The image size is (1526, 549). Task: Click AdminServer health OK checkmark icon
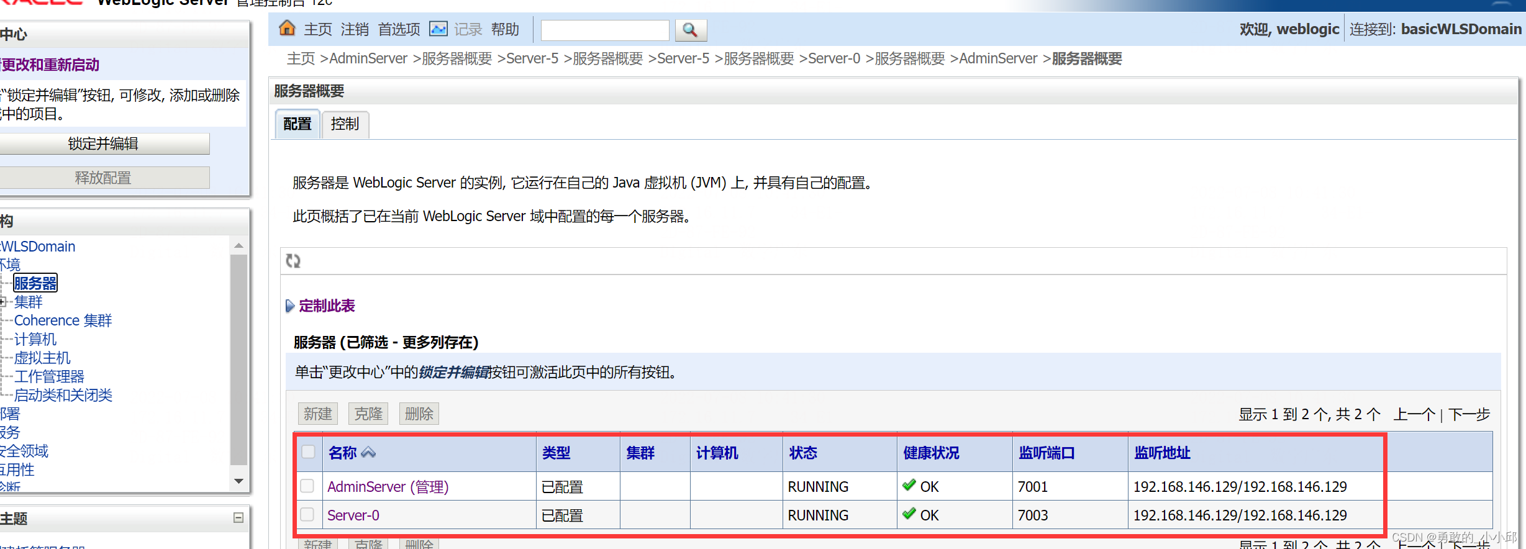pos(909,485)
